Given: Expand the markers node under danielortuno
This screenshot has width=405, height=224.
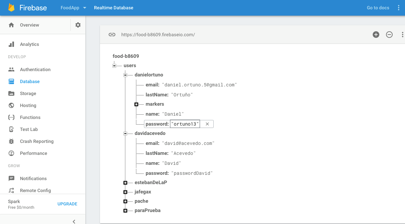Looking at the screenshot, I should click(x=136, y=104).
